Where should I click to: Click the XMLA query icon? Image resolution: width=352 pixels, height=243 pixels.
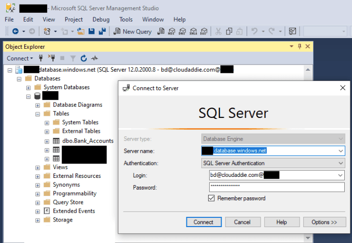(193, 31)
